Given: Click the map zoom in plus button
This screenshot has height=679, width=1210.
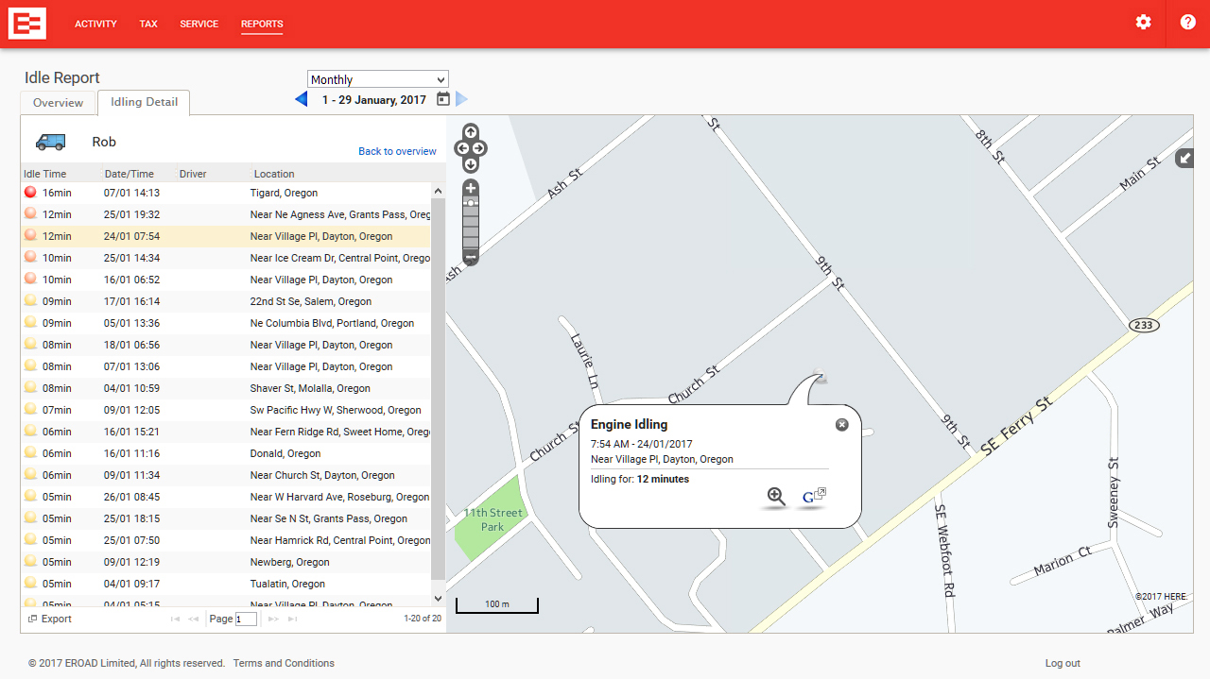Looking at the screenshot, I should click(x=471, y=188).
